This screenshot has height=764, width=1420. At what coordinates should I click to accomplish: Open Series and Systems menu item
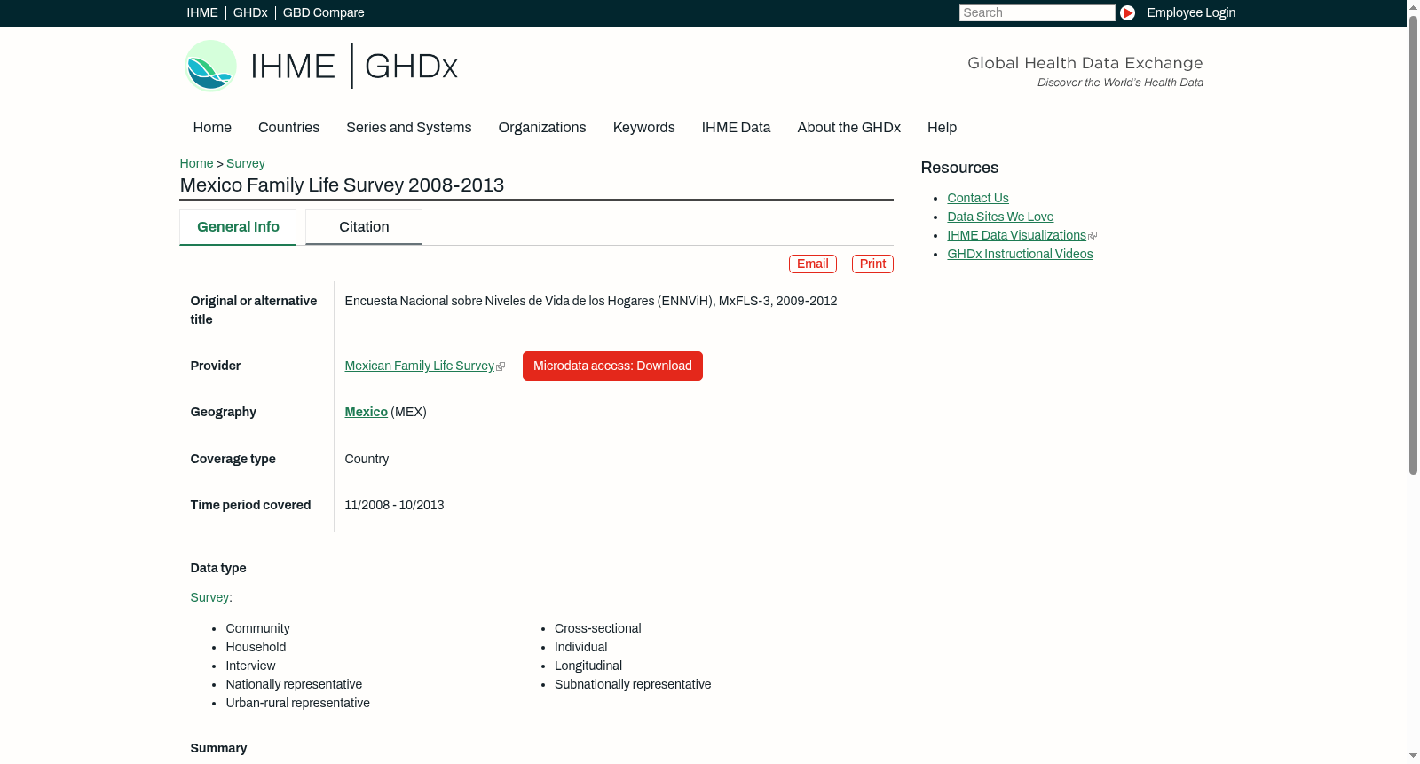[408, 128]
